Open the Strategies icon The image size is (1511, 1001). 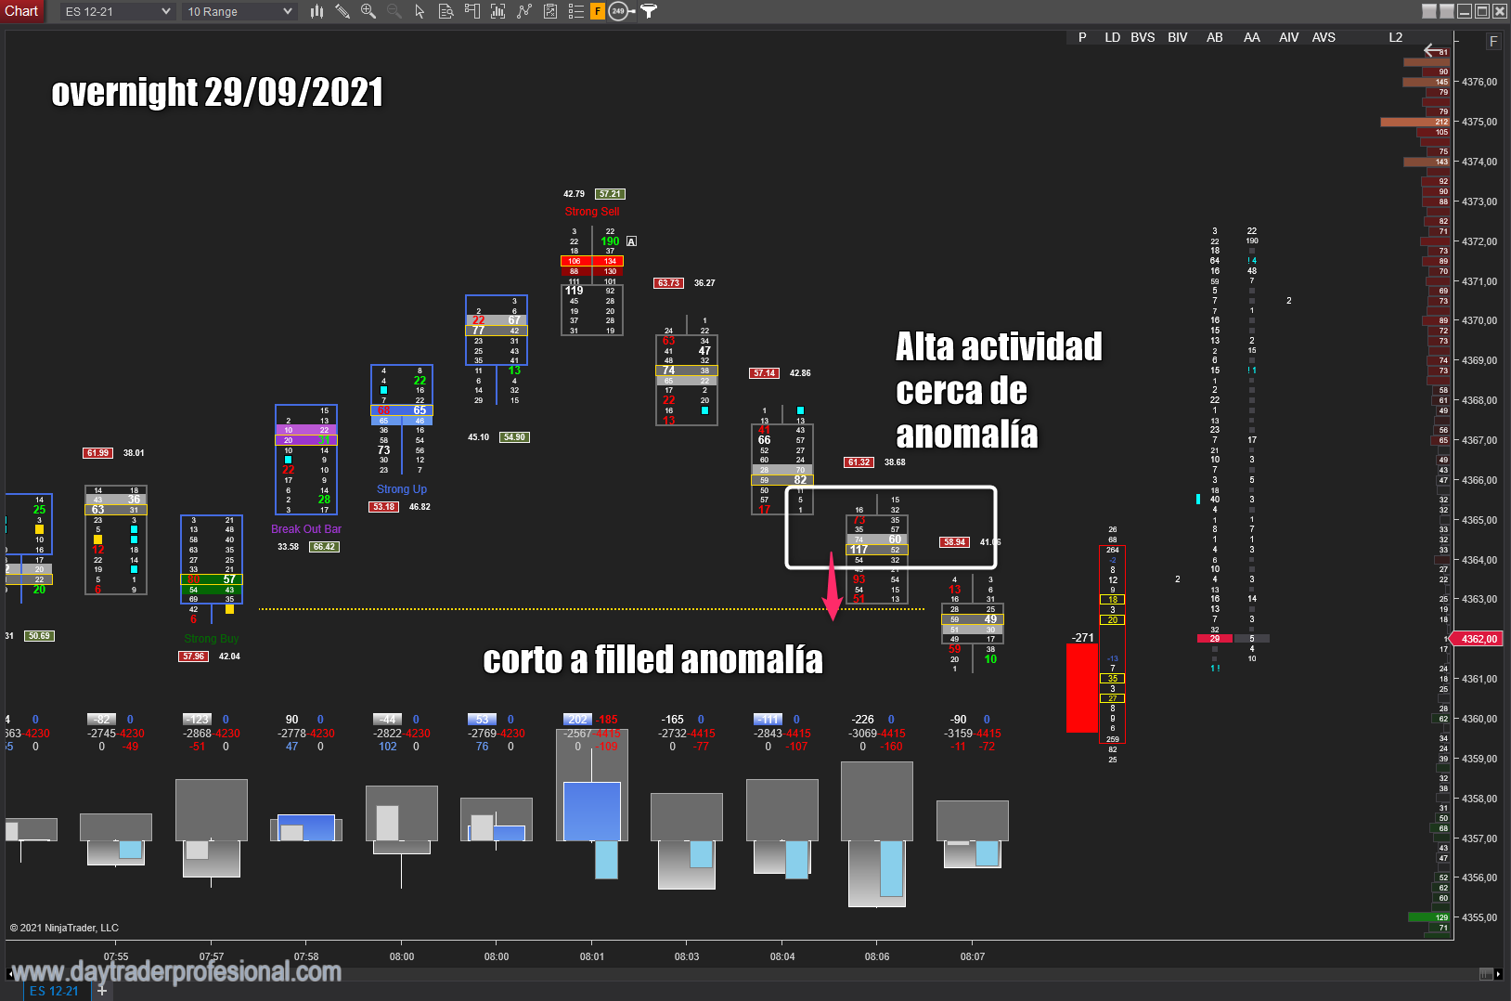pos(550,11)
